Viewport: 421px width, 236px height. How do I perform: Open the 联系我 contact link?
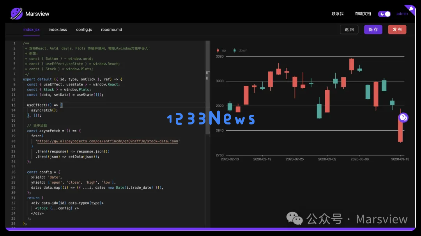[x=338, y=14]
